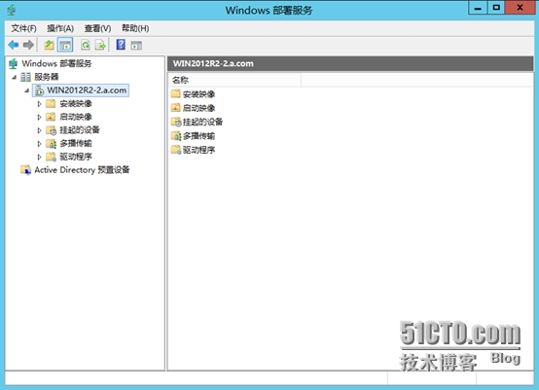Image resolution: width=539 pixels, height=390 pixels.
Task: Select the '服务器' label in tree
Action: (47, 77)
